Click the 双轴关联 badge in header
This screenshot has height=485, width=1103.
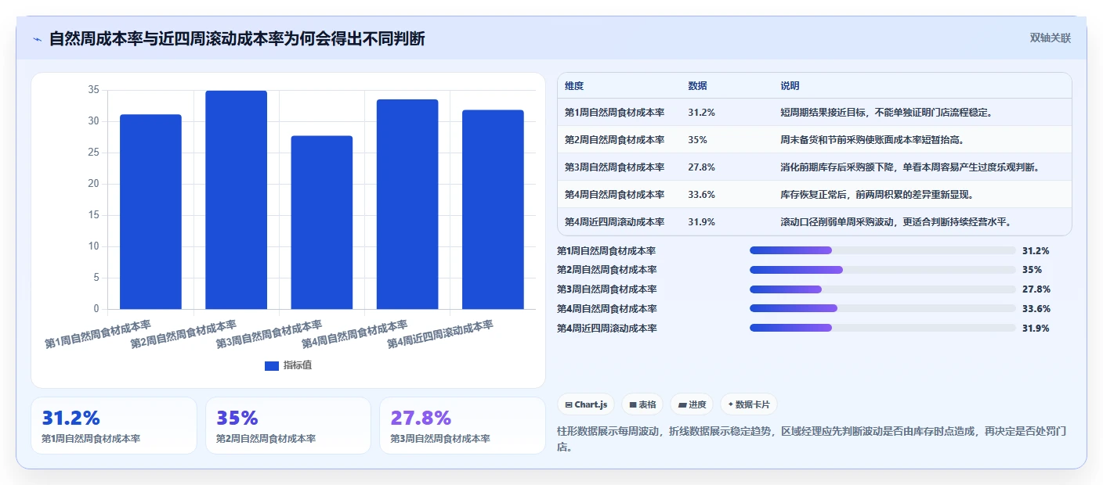1050,38
